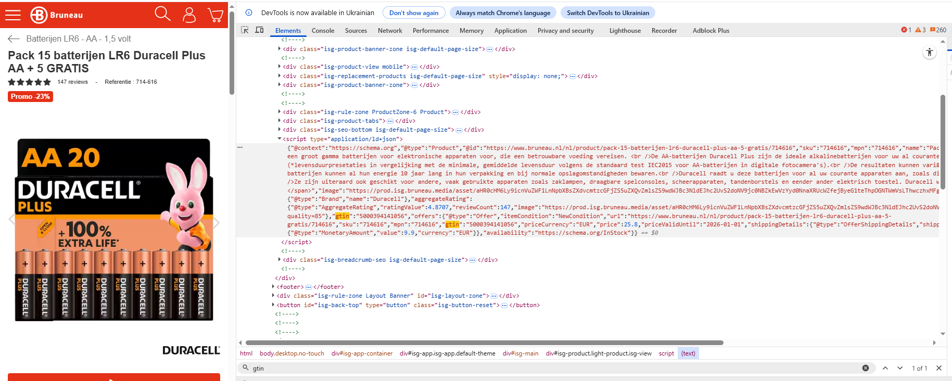Screen dimensions: 952x381
Task: Close the DevTools search bar
Action: [939, 368]
